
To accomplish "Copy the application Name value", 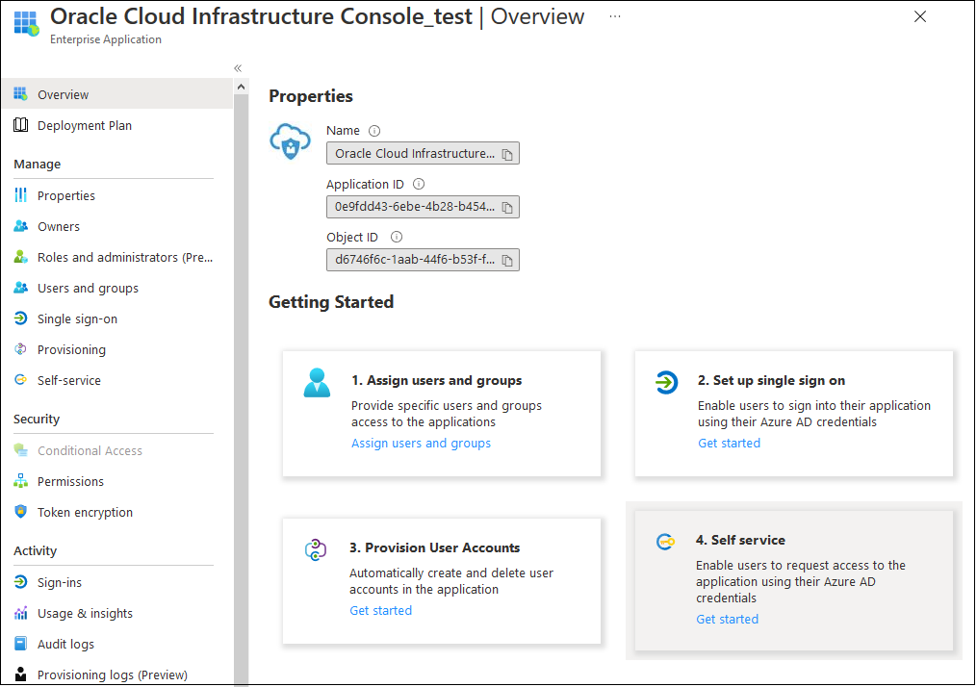I will (x=507, y=152).
